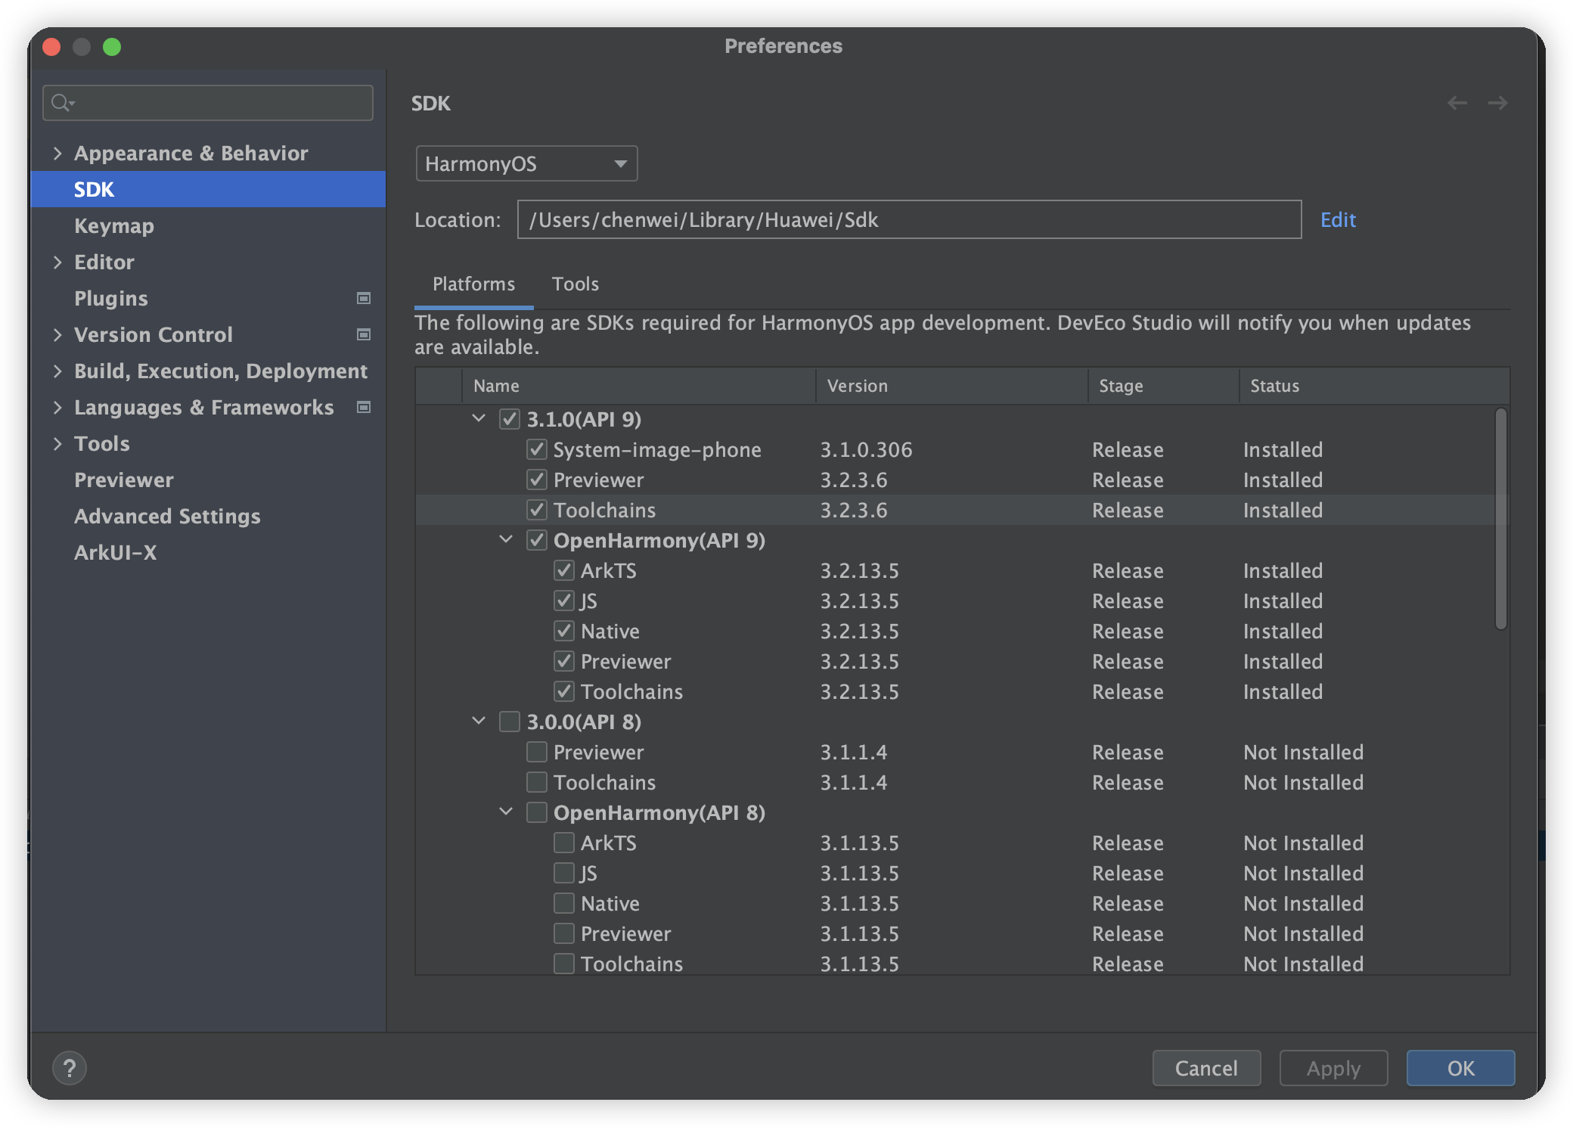
Task: Switch to the Platforms tab
Action: (473, 284)
